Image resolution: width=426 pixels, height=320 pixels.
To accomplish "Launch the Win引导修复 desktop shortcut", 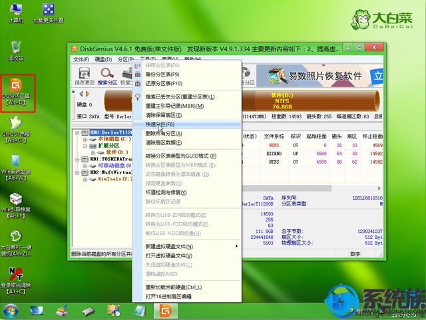I will (x=16, y=206).
